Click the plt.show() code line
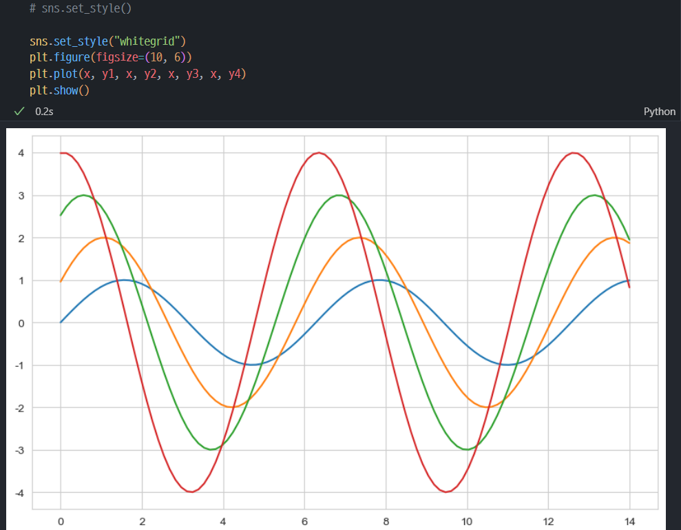The image size is (681, 530). coord(59,90)
